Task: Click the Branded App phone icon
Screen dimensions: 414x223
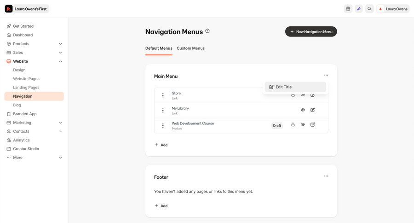Action: click(x=9, y=114)
